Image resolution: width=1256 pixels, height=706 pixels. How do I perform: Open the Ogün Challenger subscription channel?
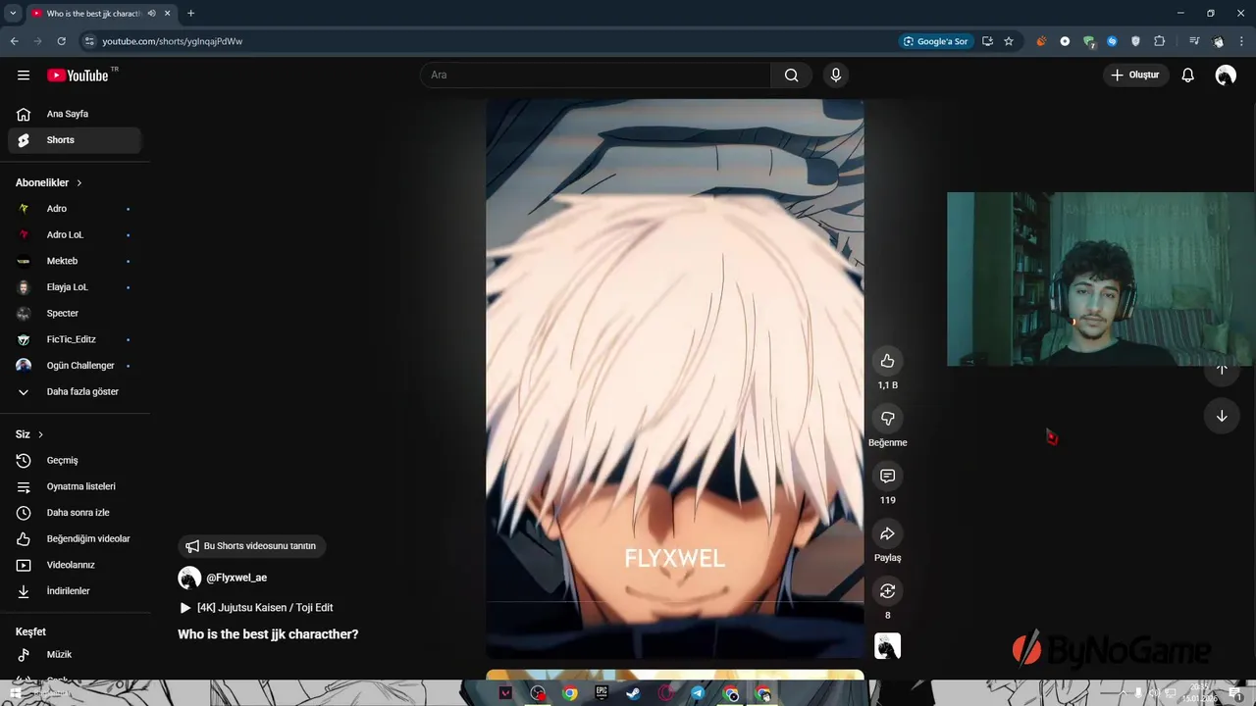[x=75, y=366]
